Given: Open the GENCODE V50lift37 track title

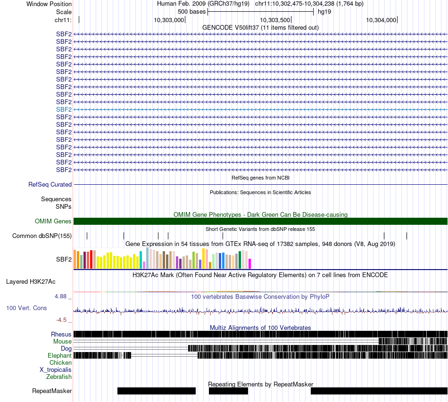Looking at the screenshot, I should point(260,27).
